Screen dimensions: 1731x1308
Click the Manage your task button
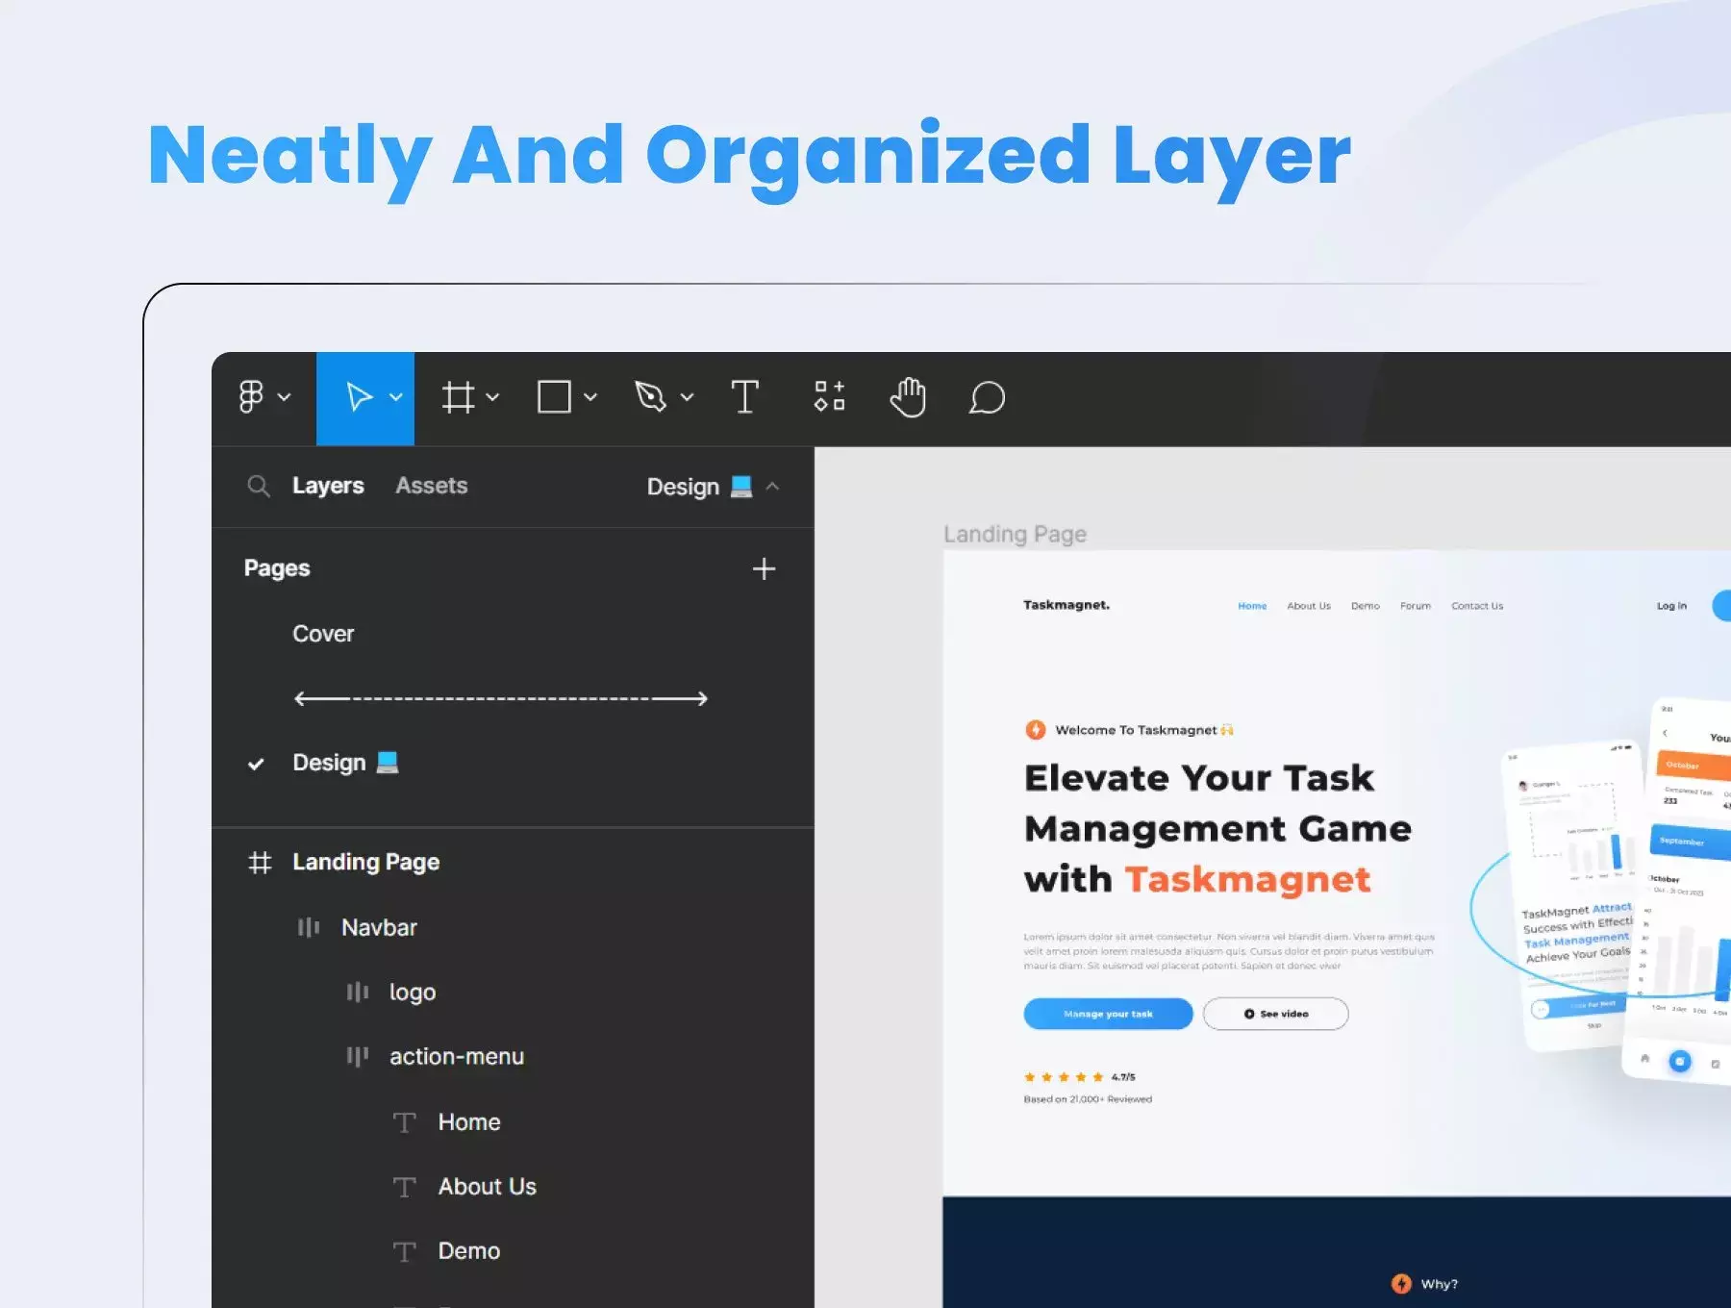click(1108, 1014)
